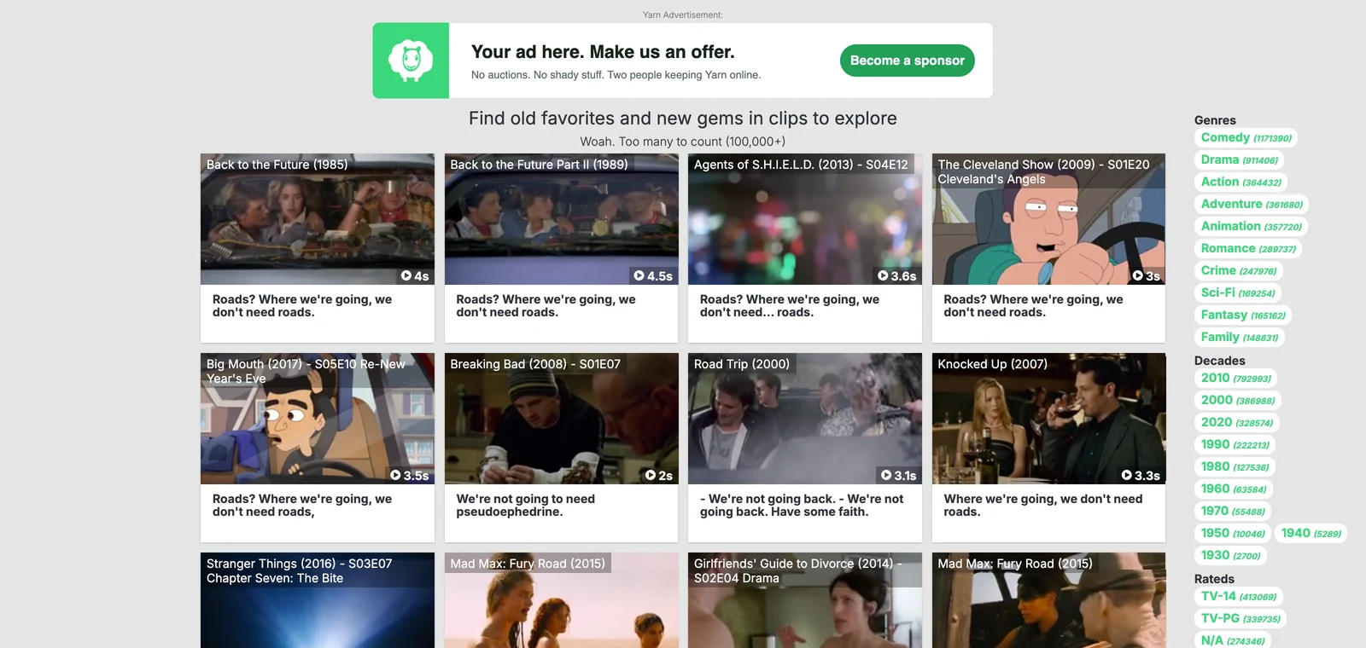Pick the Crime genre link
1366x648 pixels.
coord(1239,270)
